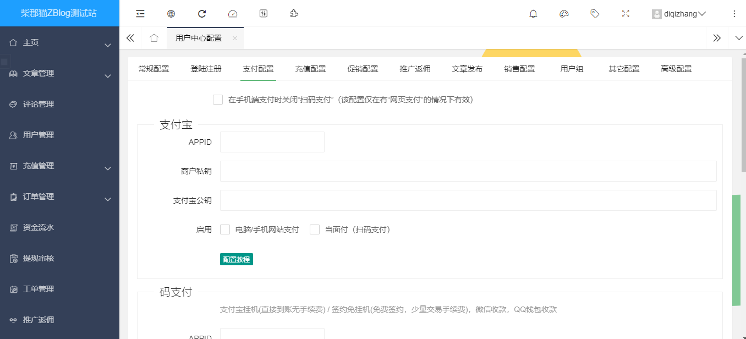Click the puzzle piece plugin icon
Image resolution: width=746 pixels, height=339 pixels.
(294, 14)
